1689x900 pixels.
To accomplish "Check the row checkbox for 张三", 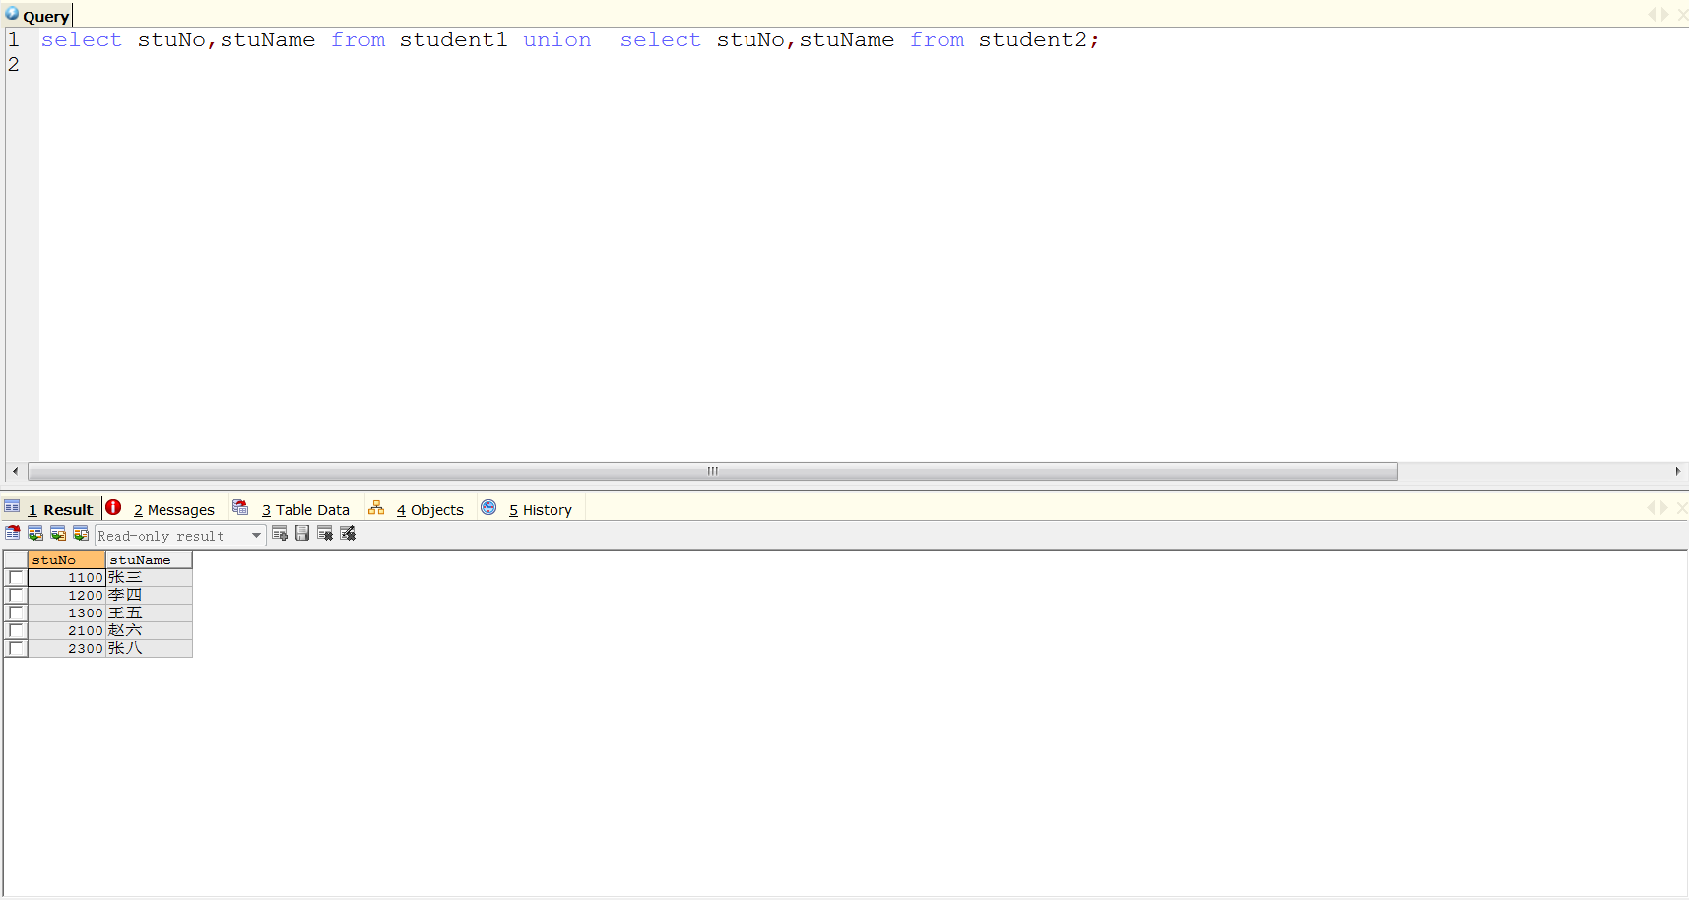I will (16, 577).
